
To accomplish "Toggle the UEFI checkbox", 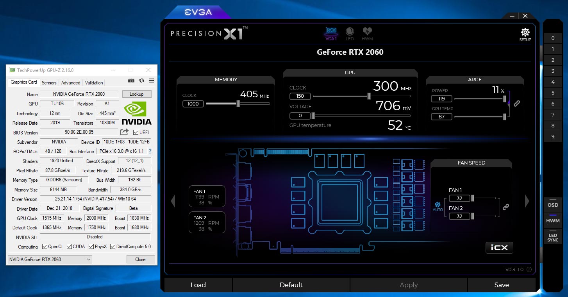I will pos(136,132).
